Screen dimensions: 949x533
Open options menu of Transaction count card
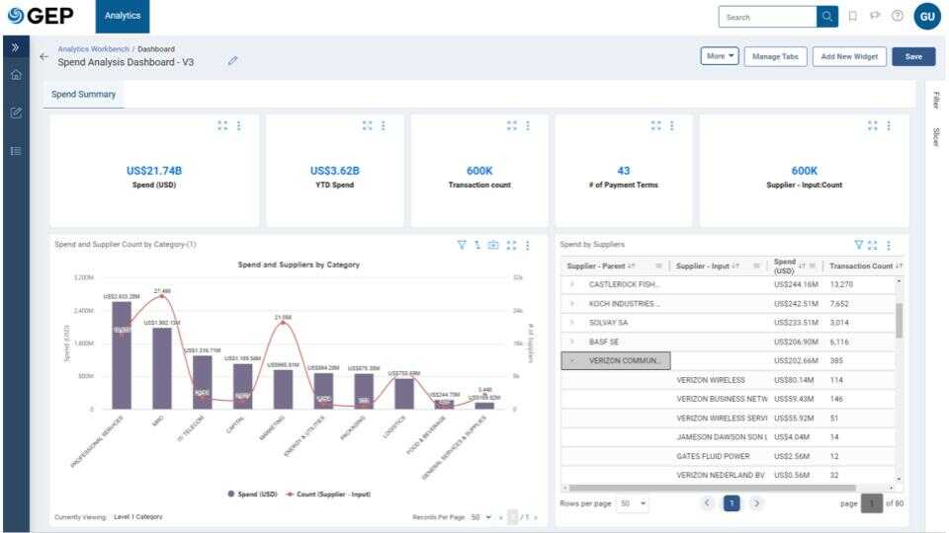pos(528,125)
